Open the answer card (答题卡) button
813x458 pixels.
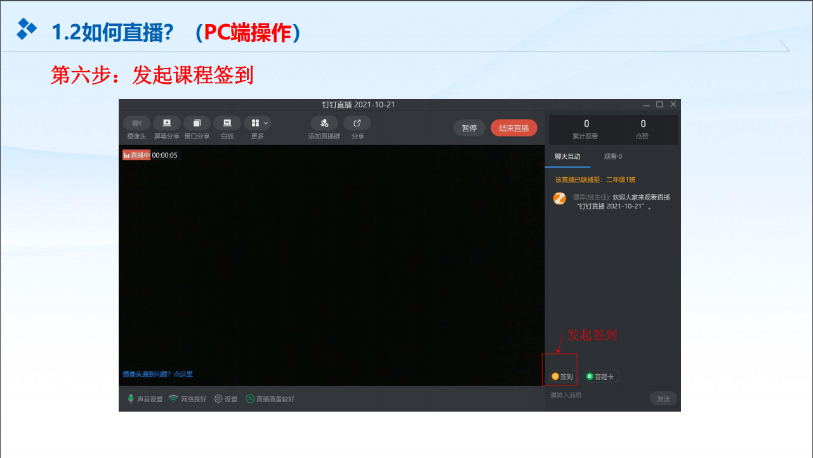pyautogui.click(x=600, y=377)
